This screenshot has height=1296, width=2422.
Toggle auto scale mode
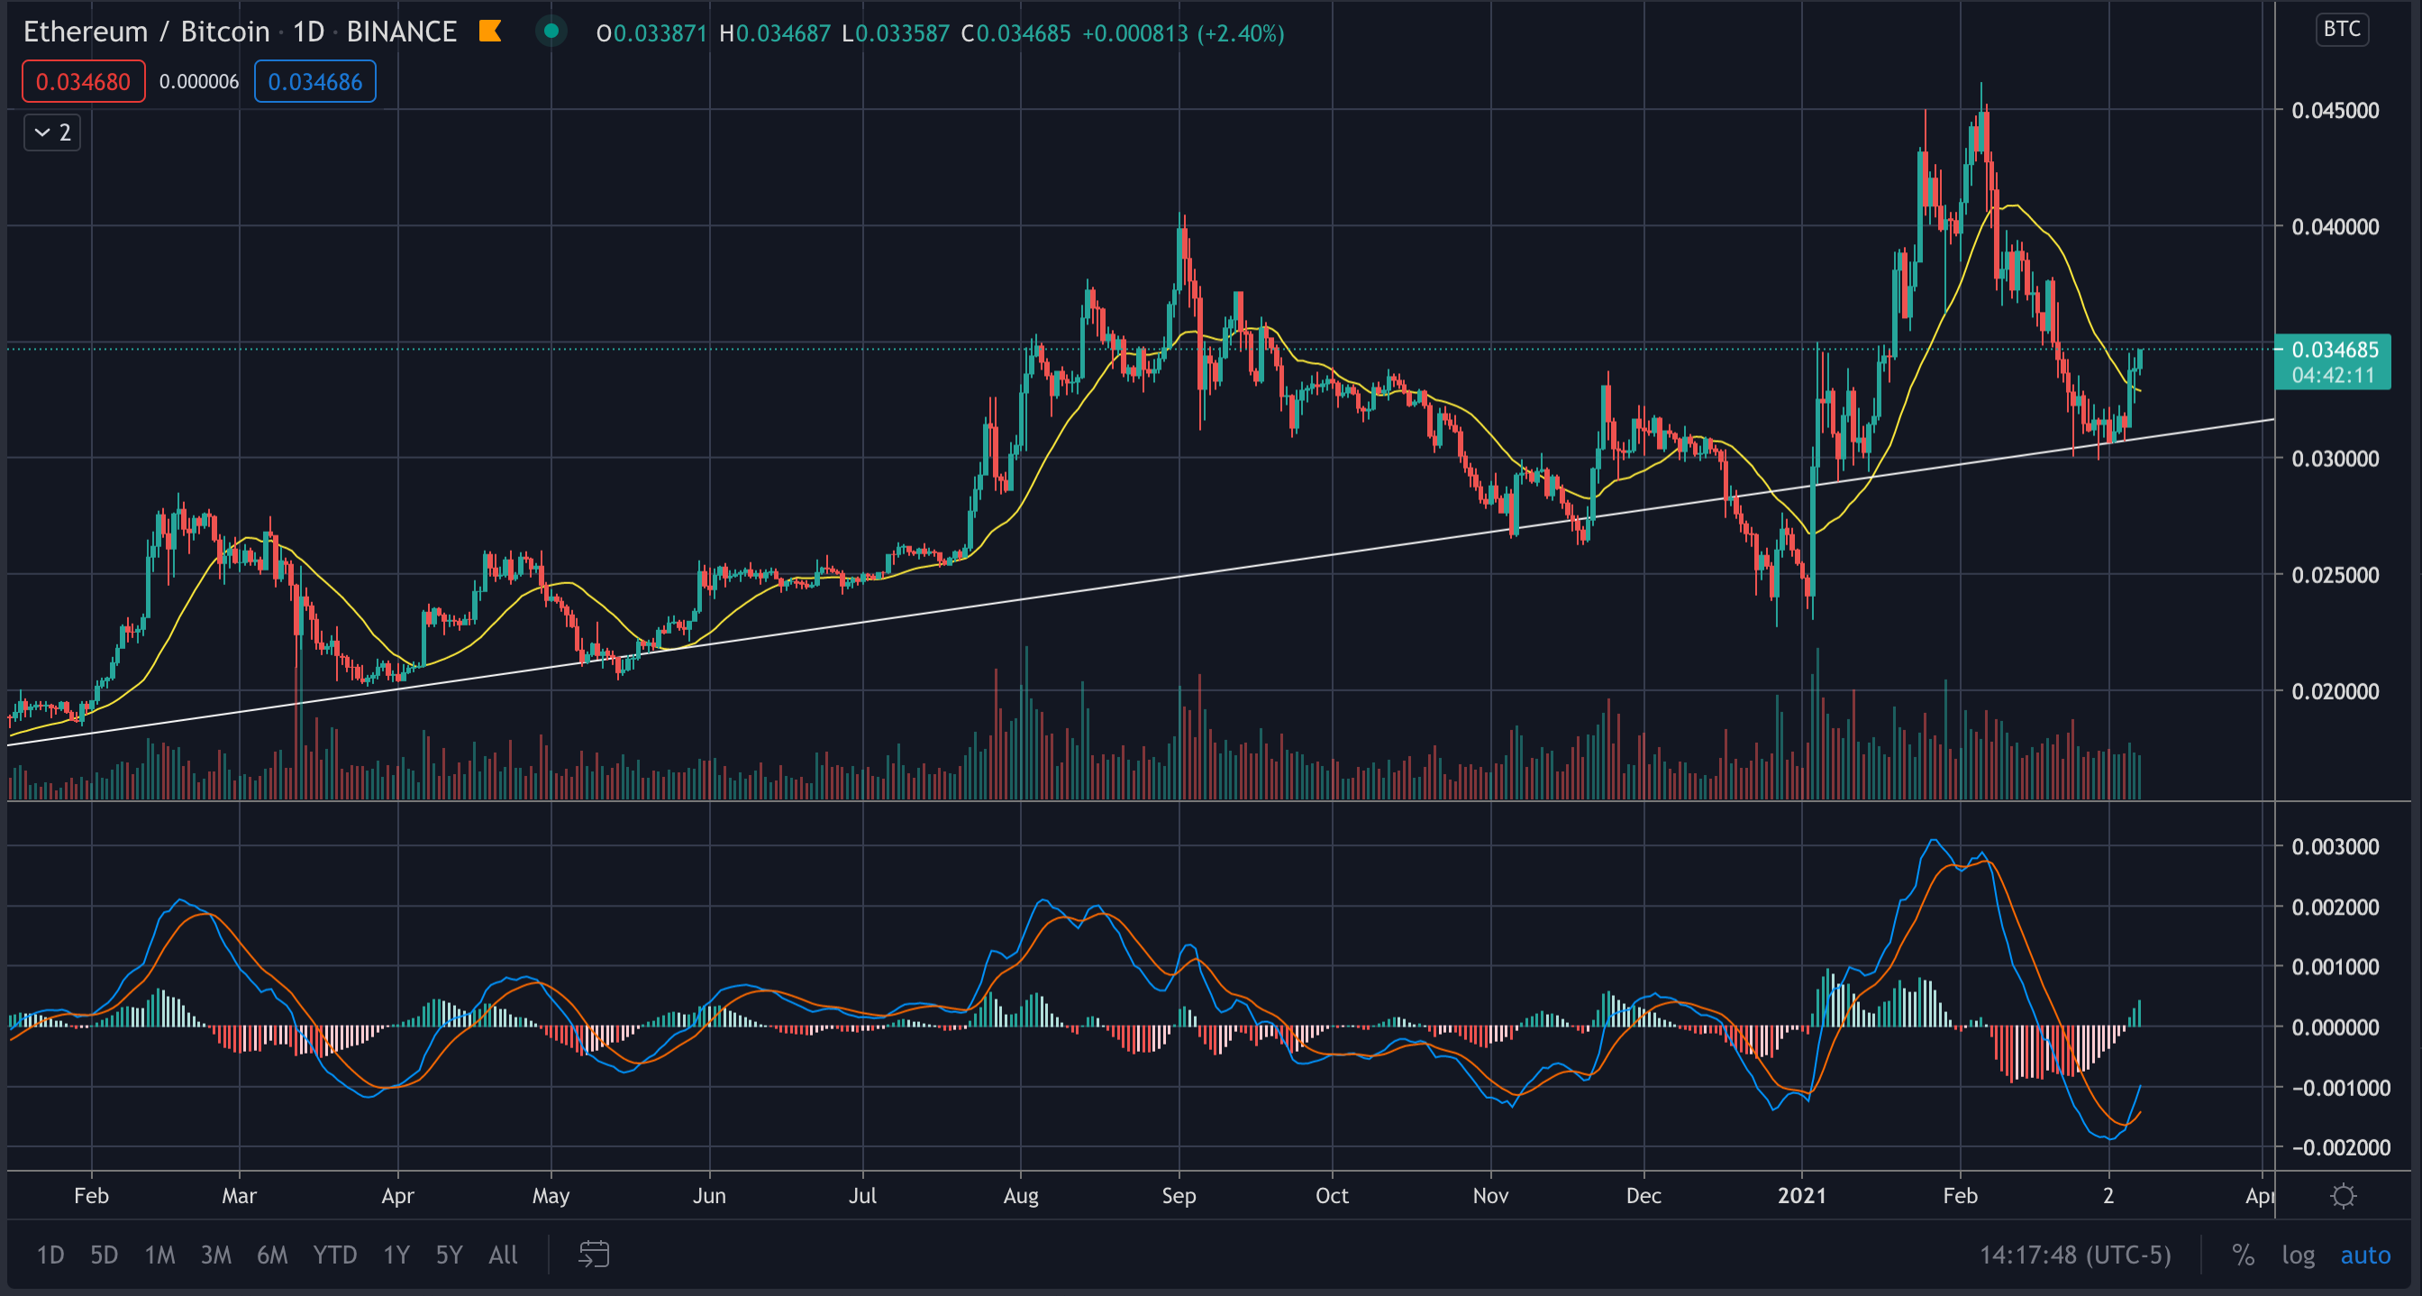(x=2364, y=1255)
